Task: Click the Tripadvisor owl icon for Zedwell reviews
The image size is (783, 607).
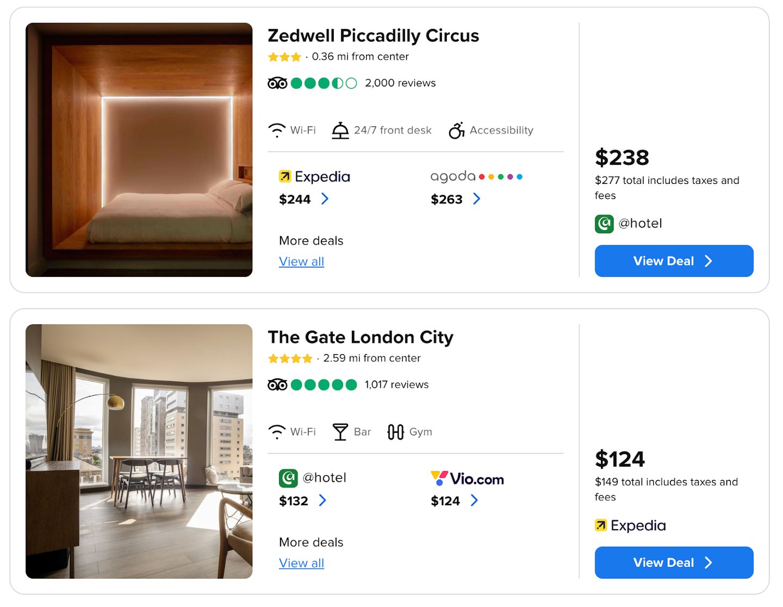Action: pyautogui.click(x=277, y=83)
